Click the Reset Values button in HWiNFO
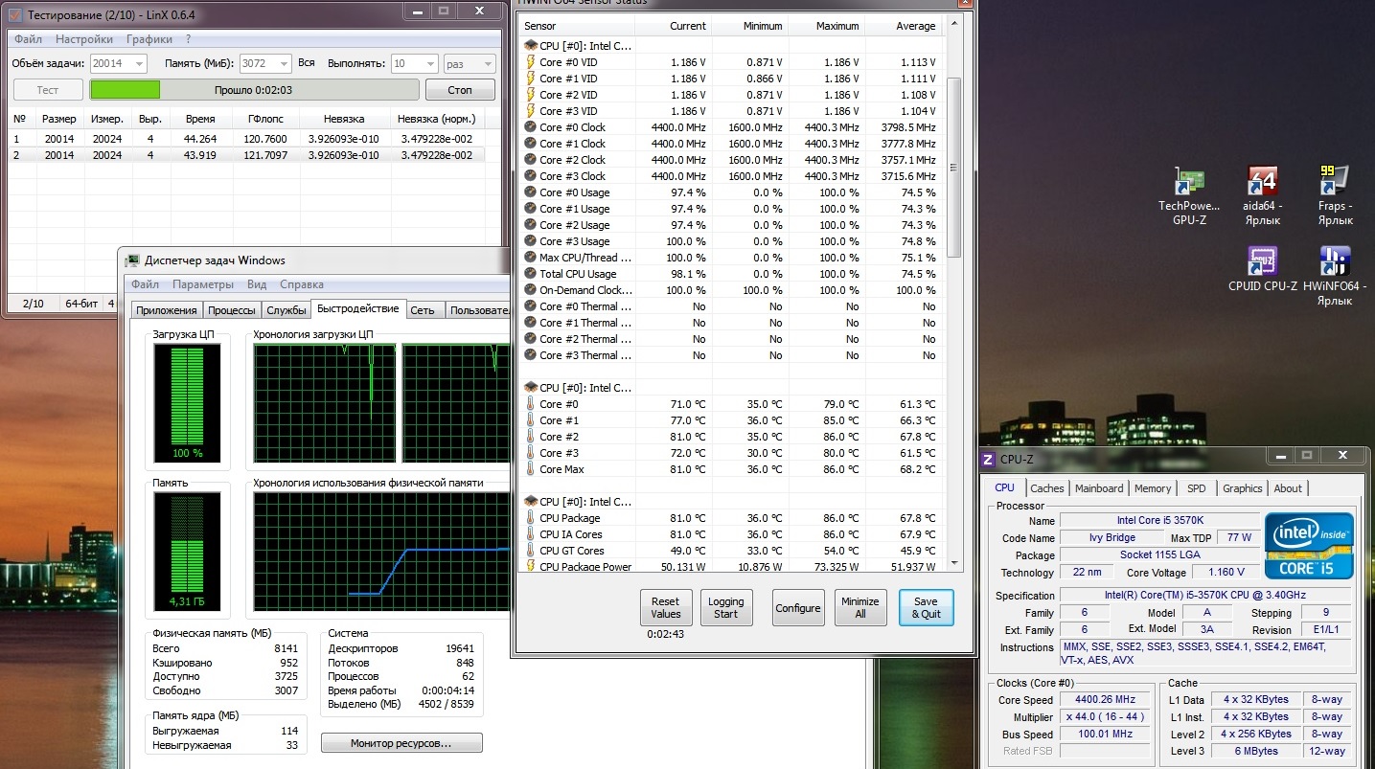Image resolution: width=1375 pixels, height=769 pixels. (666, 608)
